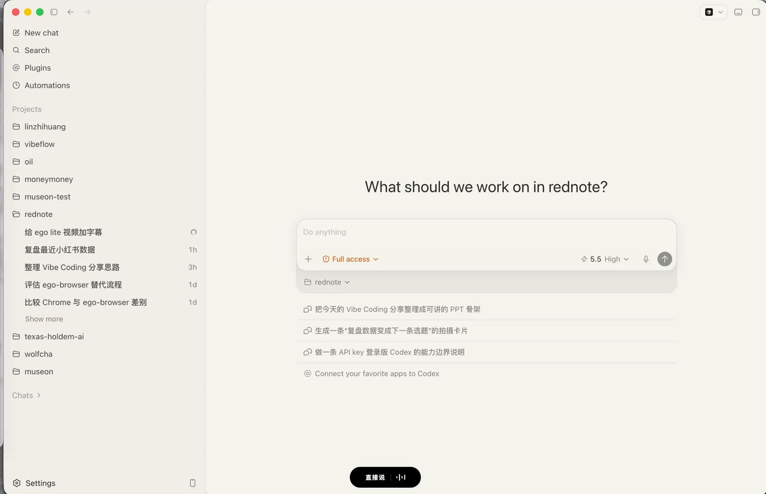
Task: Click the folder icon next to linzhihuang
Action: pyautogui.click(x=16, y=126)
